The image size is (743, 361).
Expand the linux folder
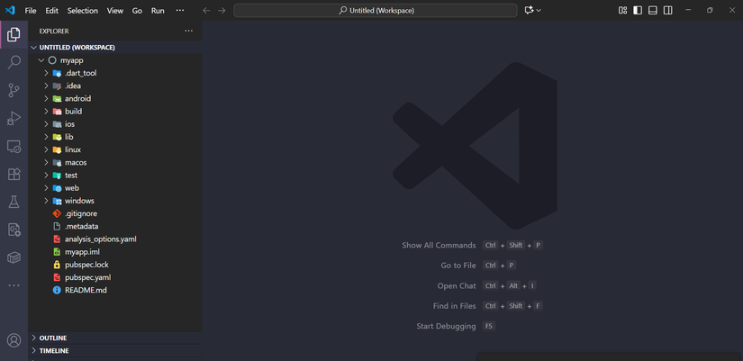pyautogui.click(x=115, y=149)
